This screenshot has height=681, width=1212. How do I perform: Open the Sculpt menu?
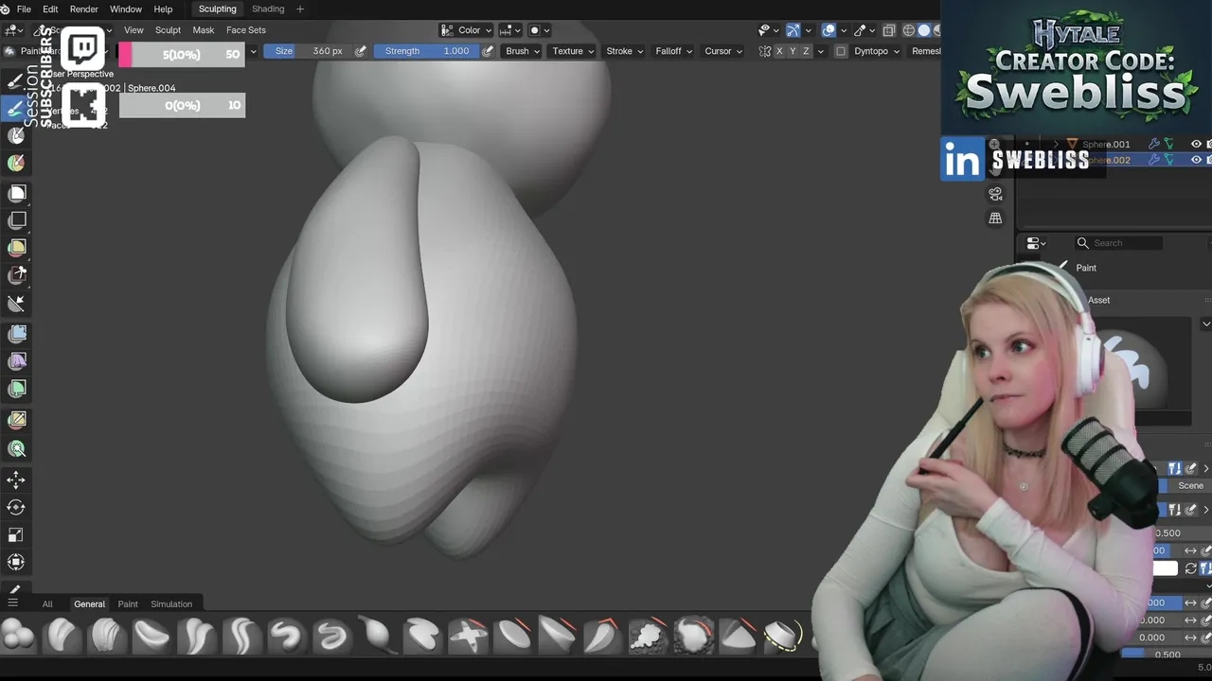click(168, 30)
